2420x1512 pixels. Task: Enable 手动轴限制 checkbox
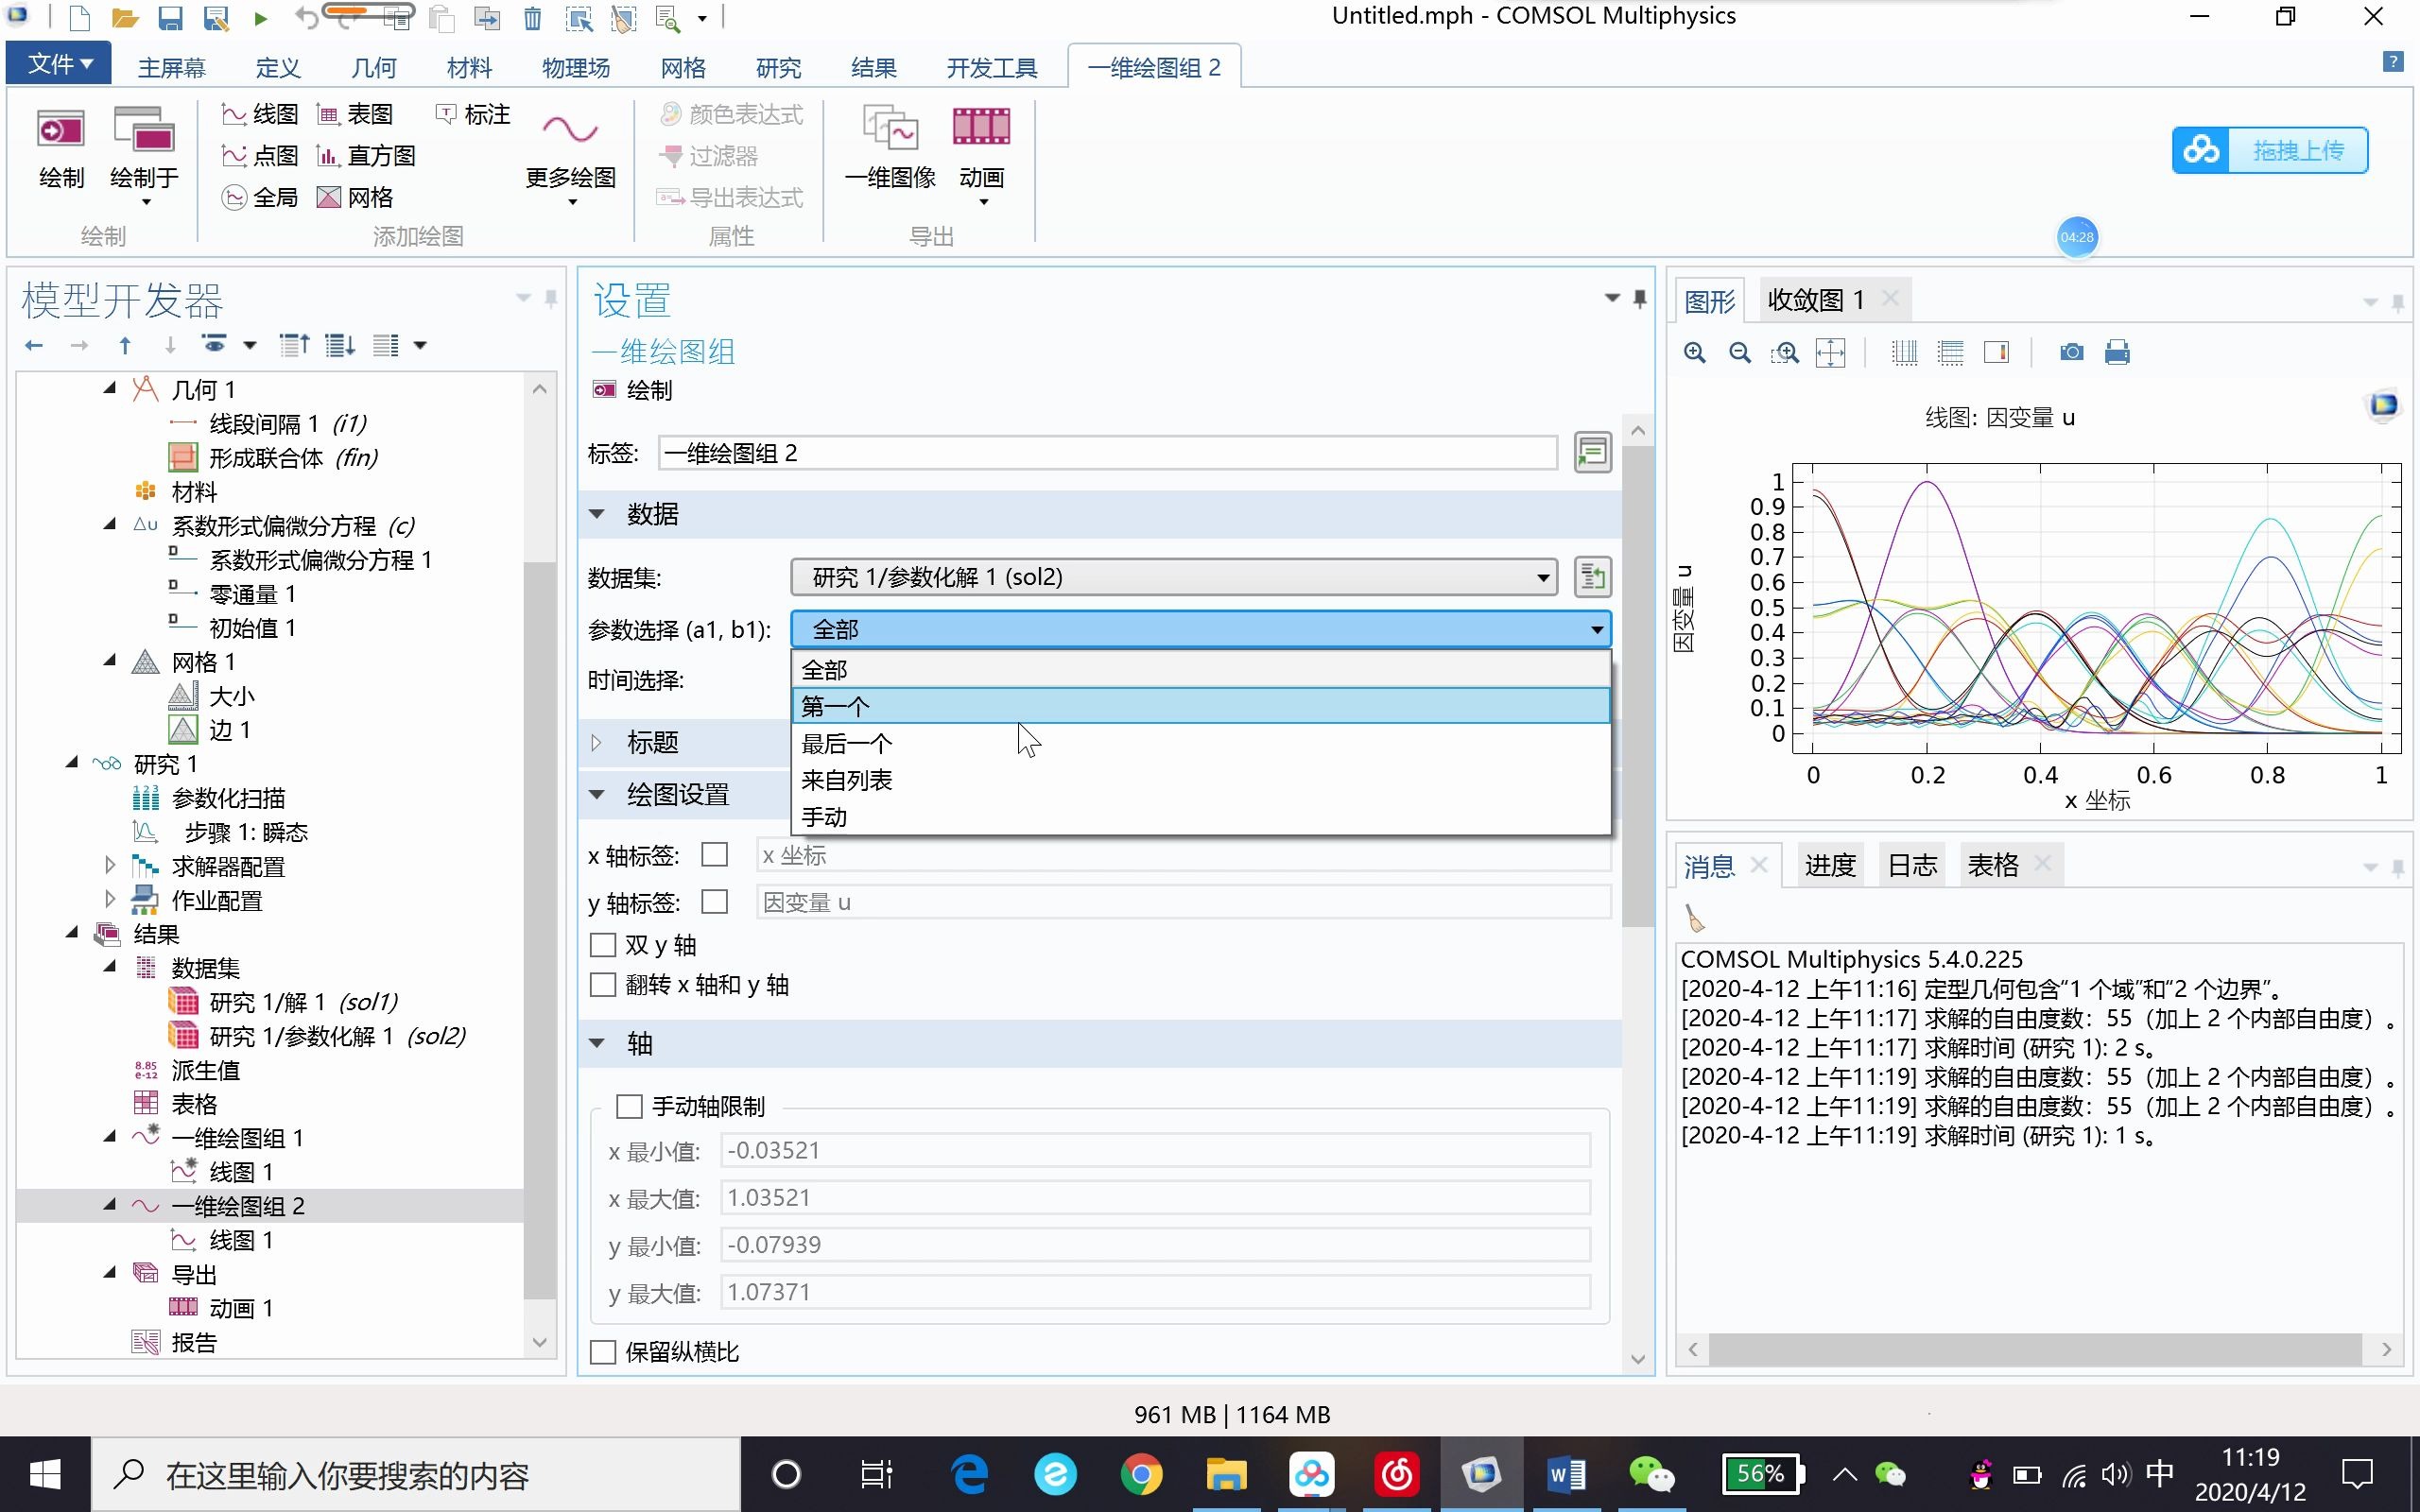[x=629, y=1106]
